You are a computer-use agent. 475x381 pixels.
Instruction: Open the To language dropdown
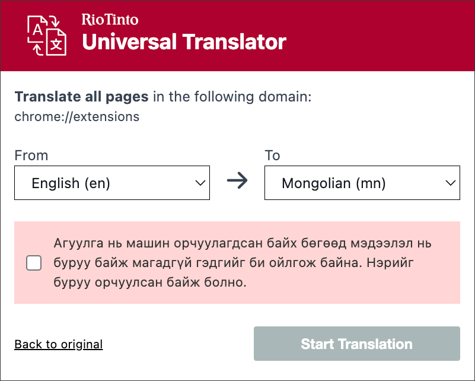362,183
